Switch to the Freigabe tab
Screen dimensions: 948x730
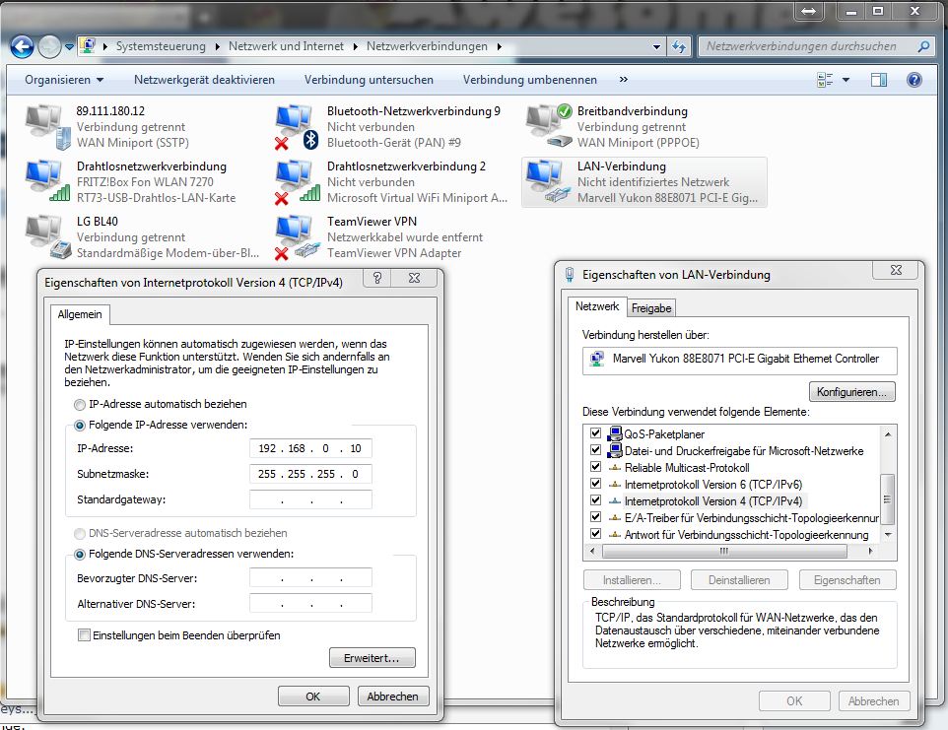[x=650, y=306]
